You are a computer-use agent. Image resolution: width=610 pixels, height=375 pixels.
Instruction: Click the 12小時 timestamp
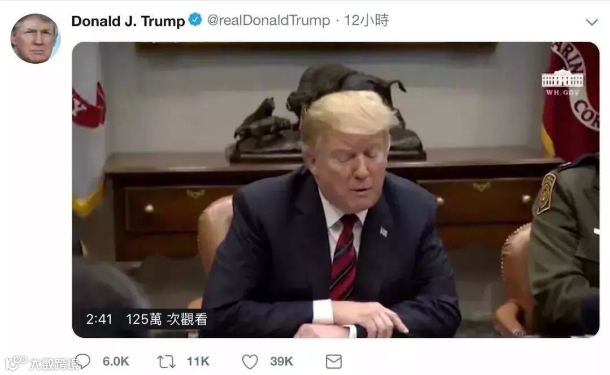click(366, 20)
